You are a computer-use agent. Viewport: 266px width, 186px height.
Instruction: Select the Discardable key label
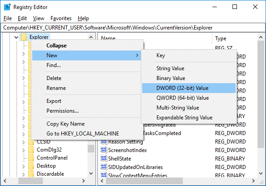point(51,174)
